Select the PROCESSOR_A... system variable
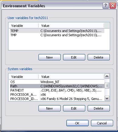The height and width of the screenshot is (132, 118). click(x=57, y=95)
